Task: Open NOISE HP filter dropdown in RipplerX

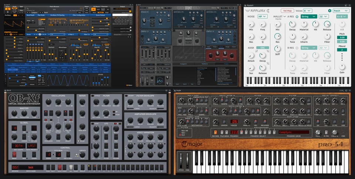Action: (x=263, y=17)
